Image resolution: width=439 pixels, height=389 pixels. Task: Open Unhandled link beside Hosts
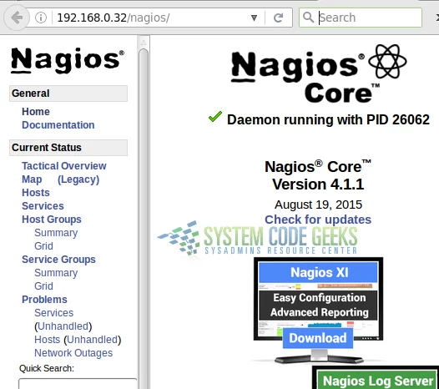click(93, 340)
